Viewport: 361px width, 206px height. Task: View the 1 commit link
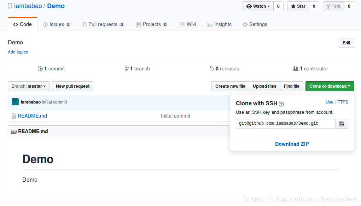tap(51, 69)
